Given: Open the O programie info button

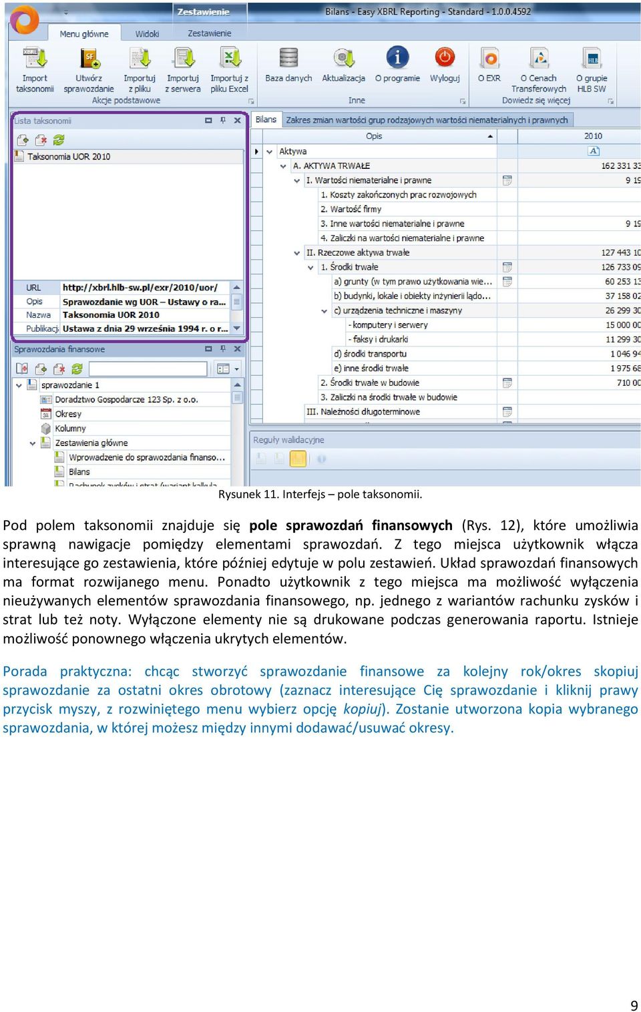Looking at the screenshot, I should (x=397, y=65).
